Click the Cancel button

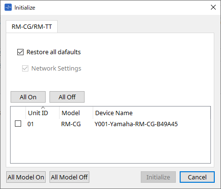[197, 177]
